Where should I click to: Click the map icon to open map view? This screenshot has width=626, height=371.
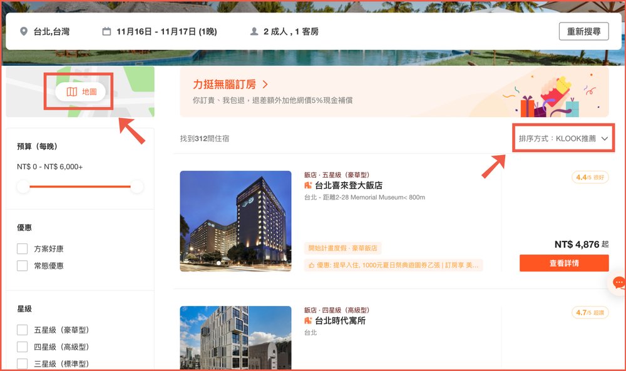pos(72,91)
